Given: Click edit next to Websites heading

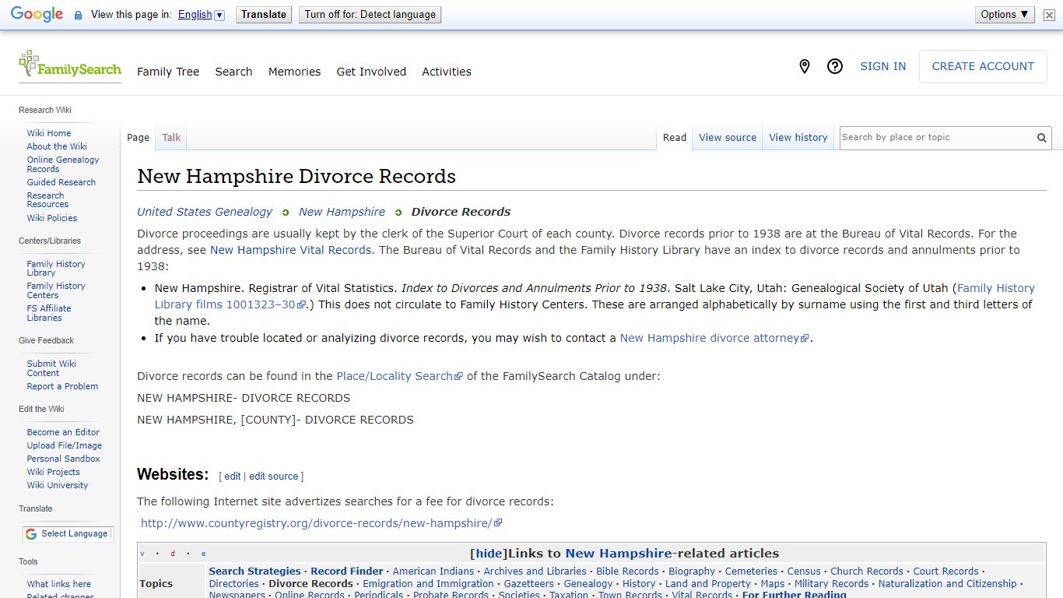Looking at the screenshot, I should [233, 477].
